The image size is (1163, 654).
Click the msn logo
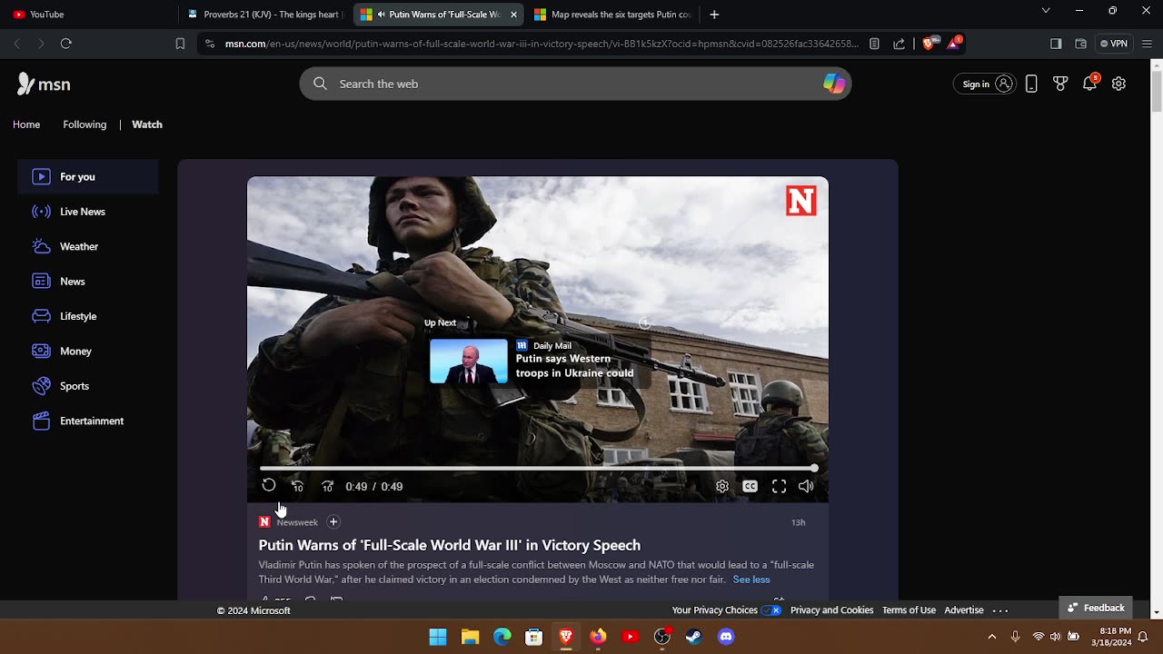tap(44, 84)
